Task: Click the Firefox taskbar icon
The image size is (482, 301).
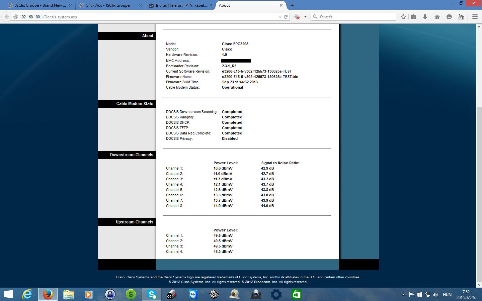Action: coord(48,294)
